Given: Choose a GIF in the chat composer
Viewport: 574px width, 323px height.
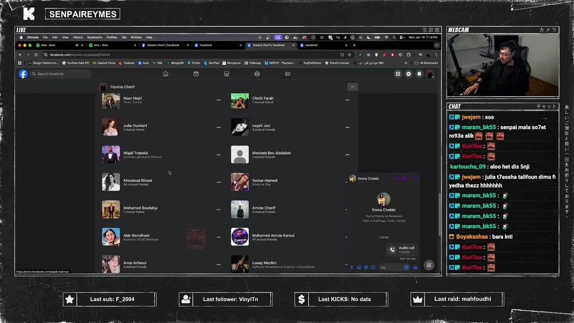Looking at the screenshot, I should (x=373, y=267).
